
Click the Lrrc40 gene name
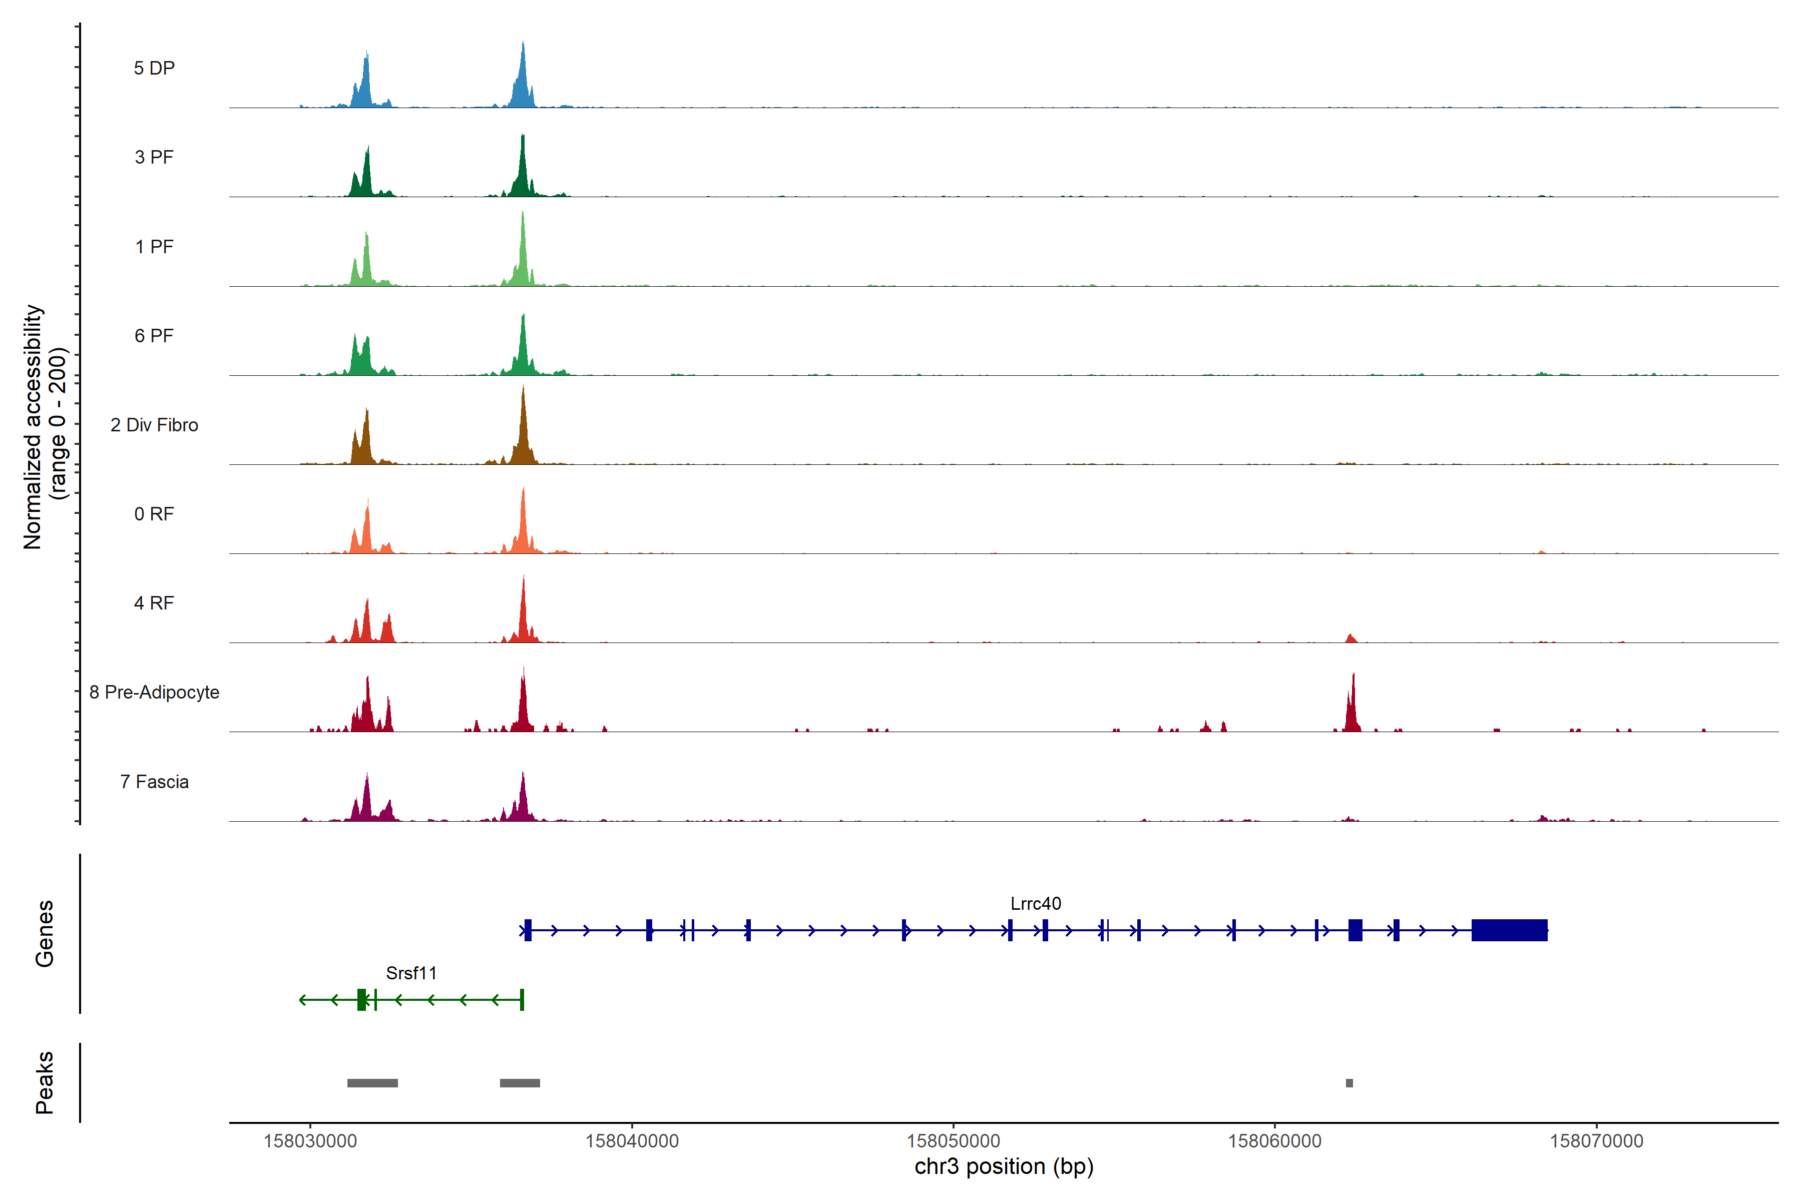click(x=1035, y=904)
